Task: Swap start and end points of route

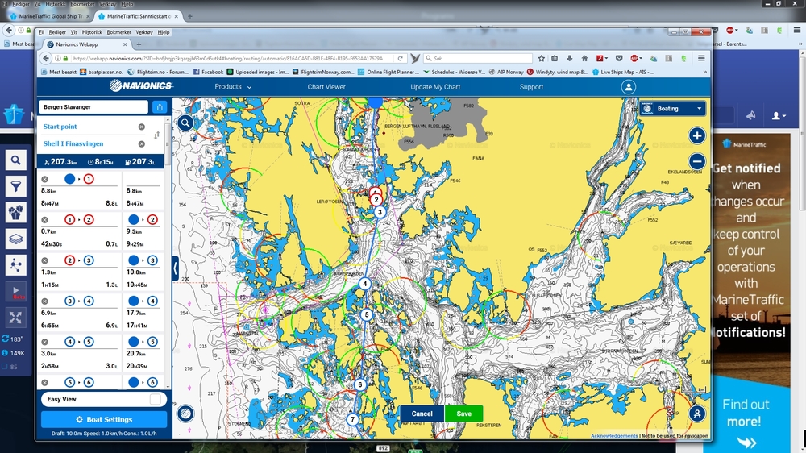Action: pyautogui.click(x=156, y=135)
